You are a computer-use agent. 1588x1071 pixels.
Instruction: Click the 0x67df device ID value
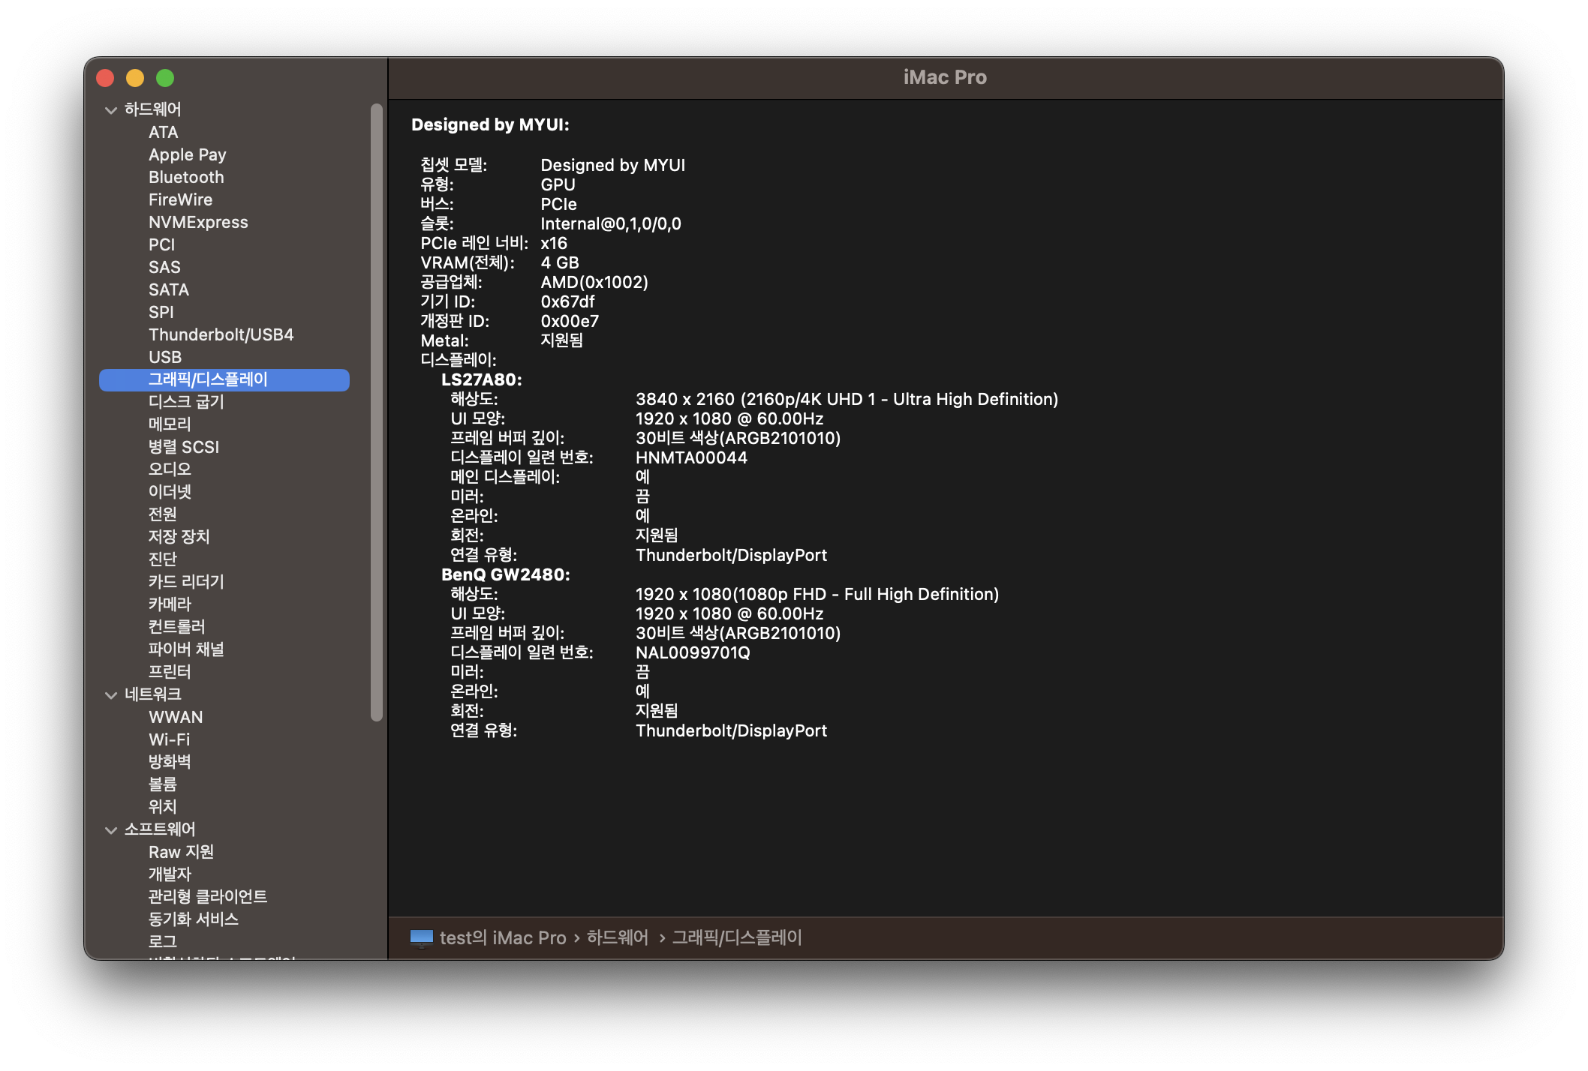pyautogui.click(x=567, y=302)
